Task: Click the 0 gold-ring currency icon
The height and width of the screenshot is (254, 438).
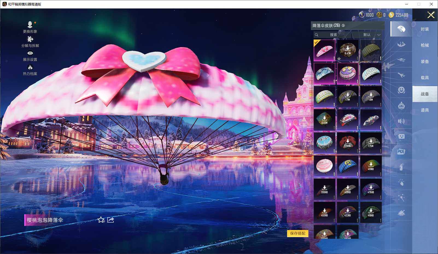Action: 379,15
